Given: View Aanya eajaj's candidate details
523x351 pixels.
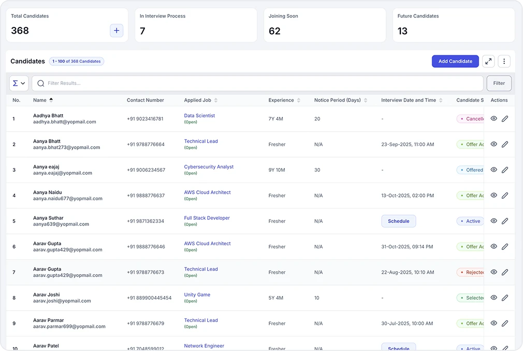Looking at the screenshot, I should [x=493, y=170].
